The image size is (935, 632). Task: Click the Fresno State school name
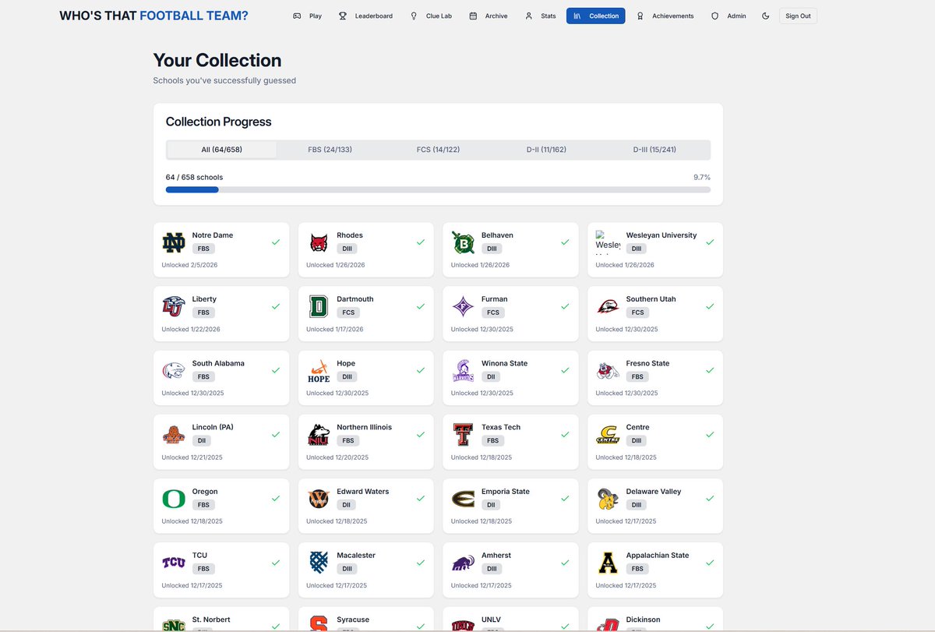tap(647, 363)
